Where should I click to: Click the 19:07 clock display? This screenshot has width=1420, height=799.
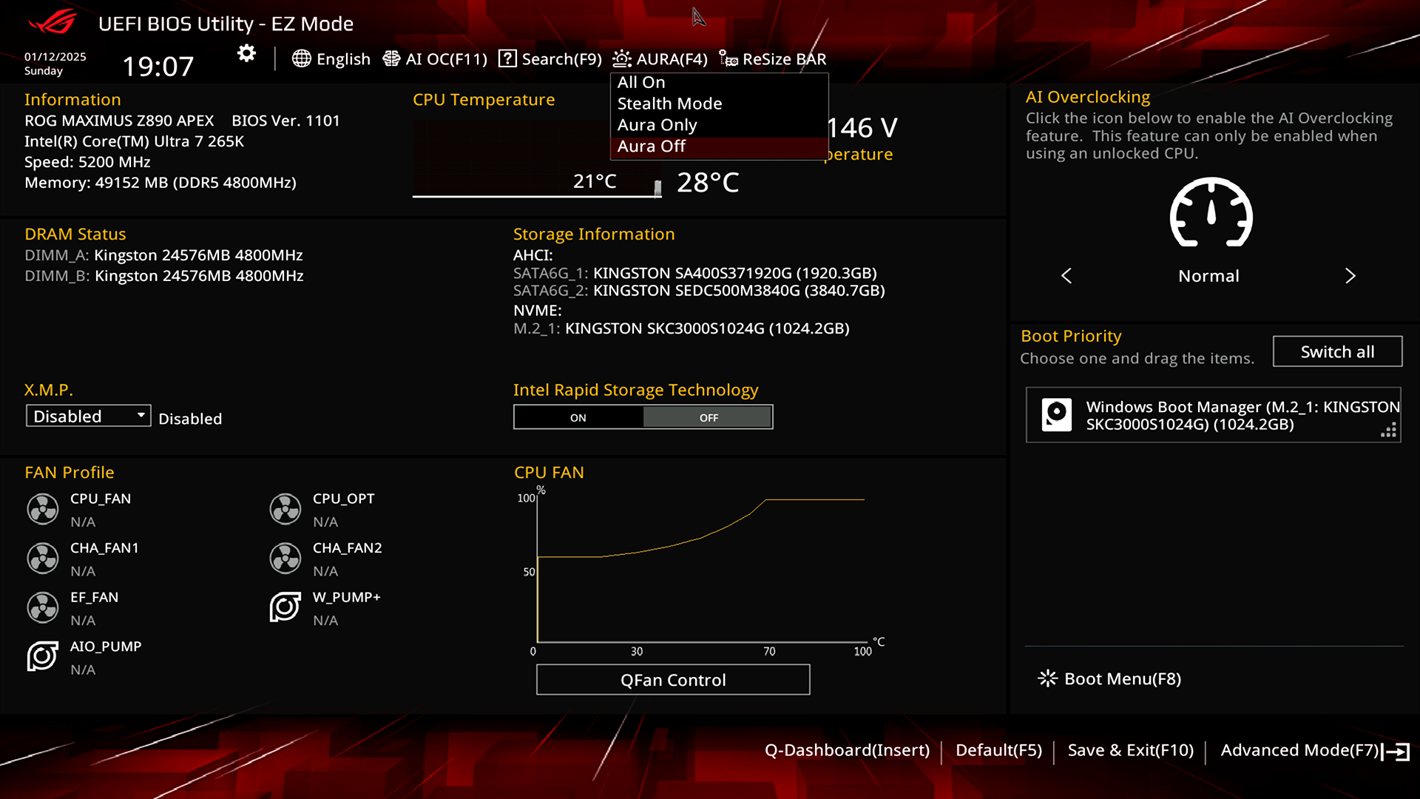[x=158, y=67]
